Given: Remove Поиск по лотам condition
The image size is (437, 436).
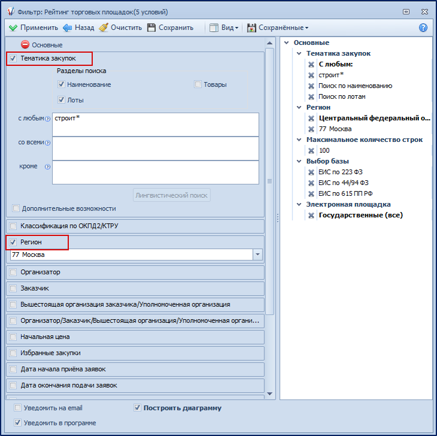Looking at the screenshot, I should [311, 97].
